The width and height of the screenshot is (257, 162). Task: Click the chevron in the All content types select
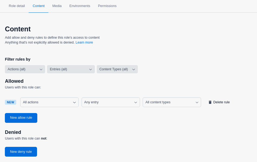pos(197,103)
